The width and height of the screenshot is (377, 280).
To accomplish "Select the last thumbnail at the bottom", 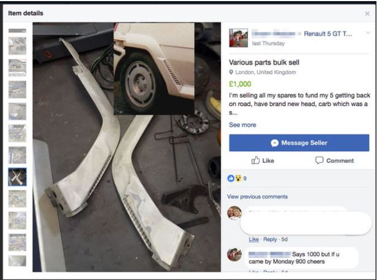I will pos(17,261).
